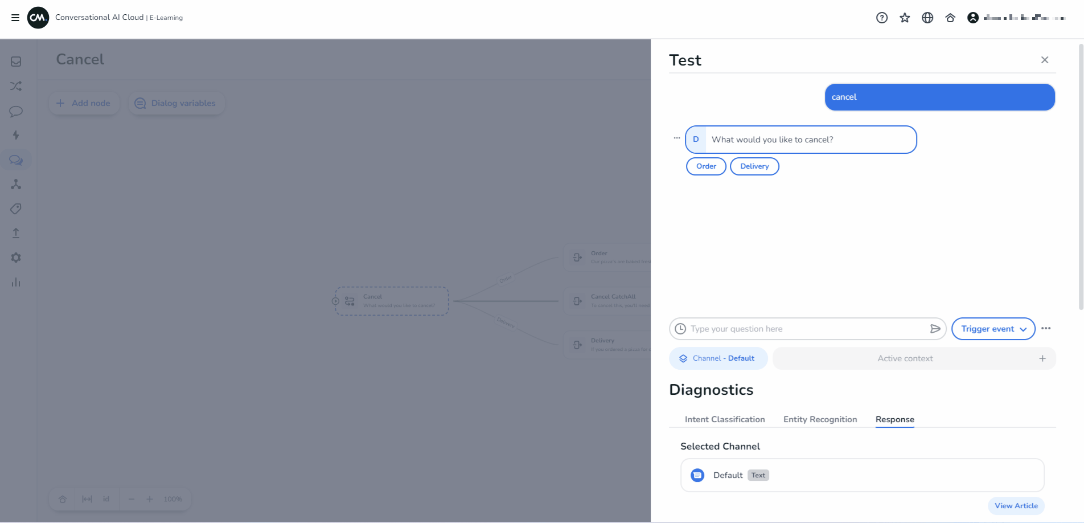Open the user account avatar icon

click(973, 18)
